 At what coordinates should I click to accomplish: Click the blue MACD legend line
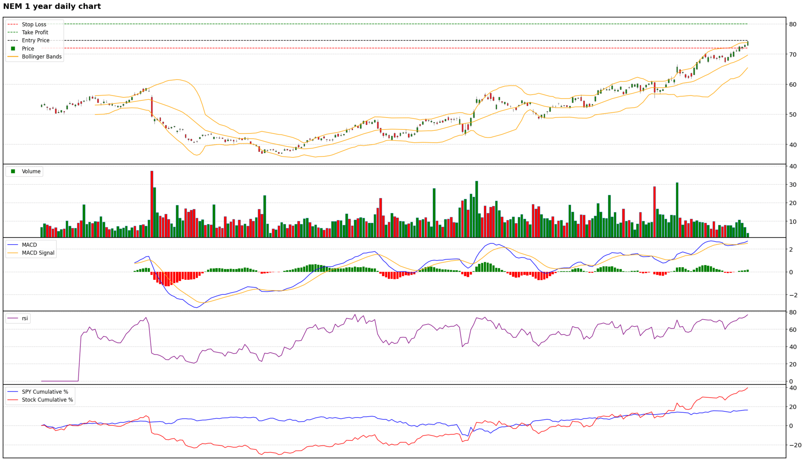click(x=13, y=245)
